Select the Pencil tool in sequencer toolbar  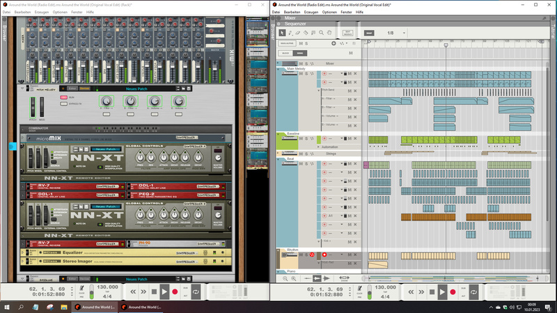(290, 33)
